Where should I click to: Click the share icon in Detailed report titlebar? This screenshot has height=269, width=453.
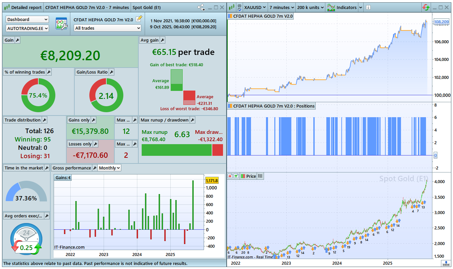tap(201, 7)
